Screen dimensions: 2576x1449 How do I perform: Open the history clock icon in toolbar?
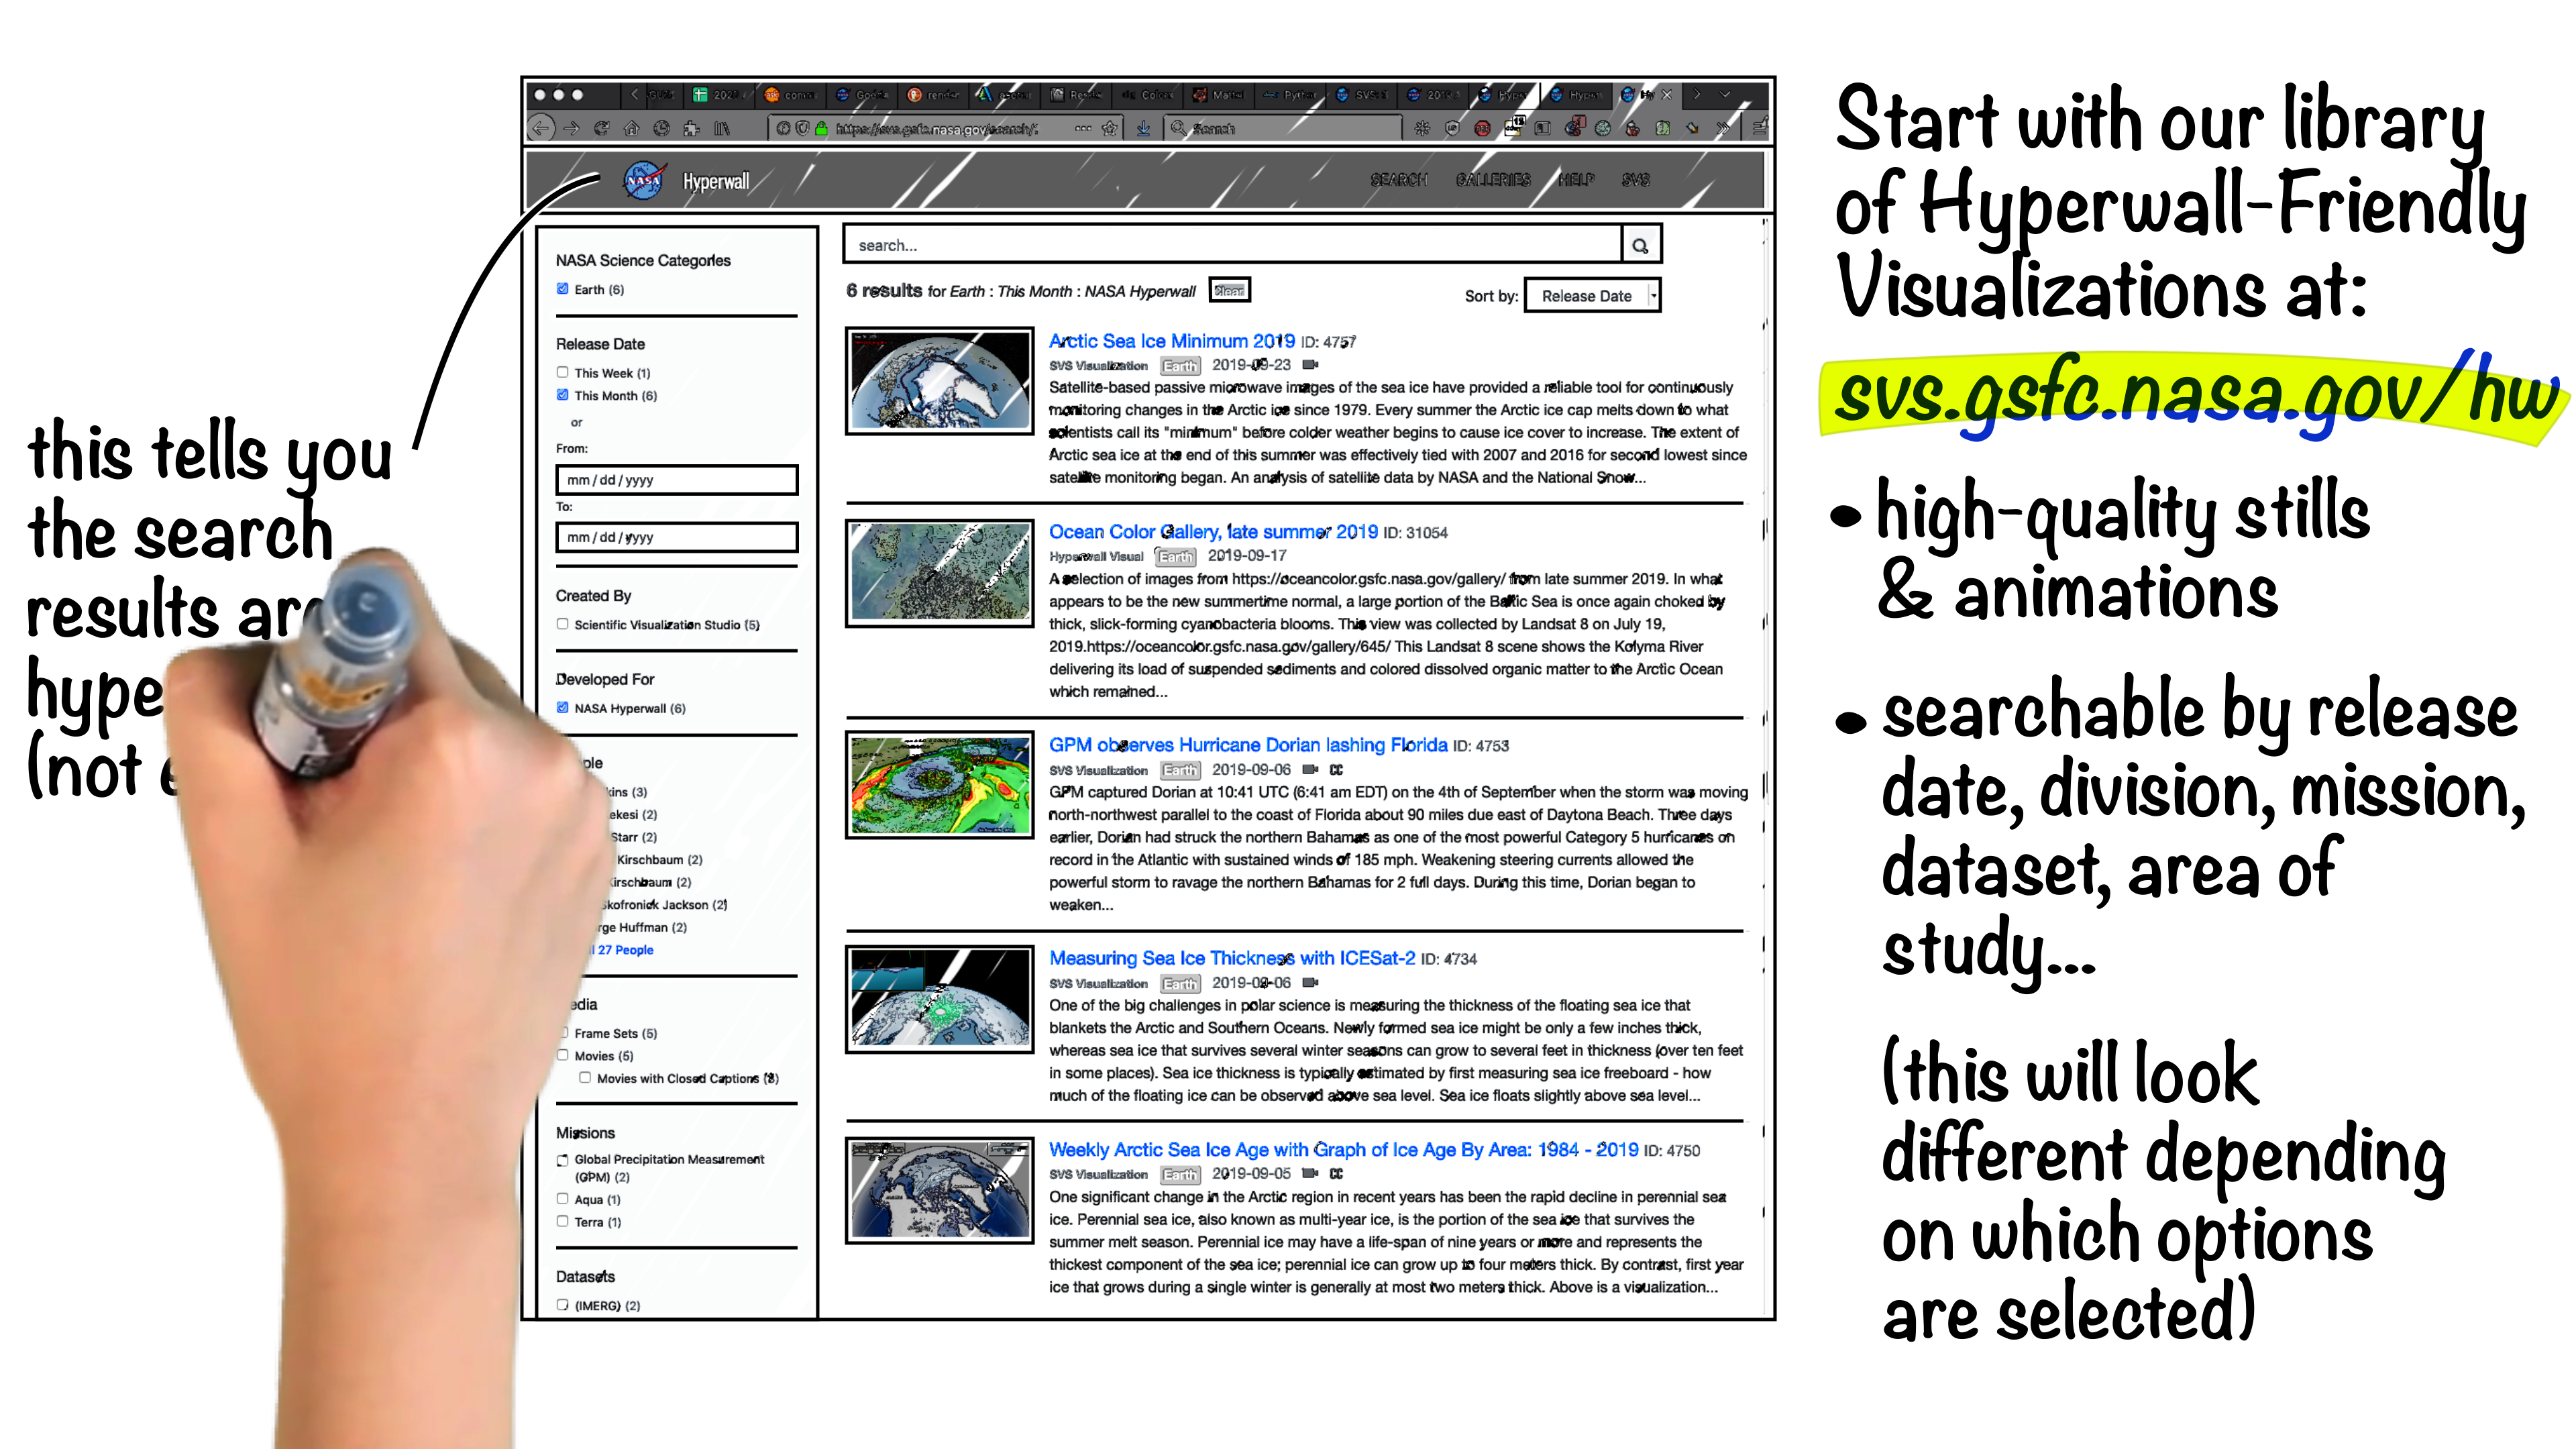click(x=661, y=128)
